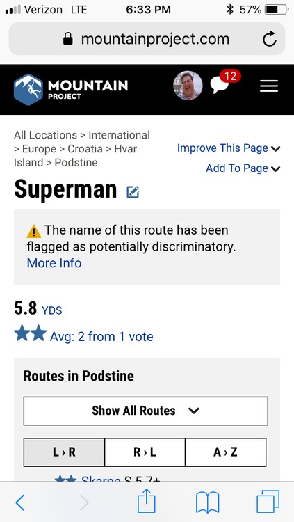The width and height of the screenshot is (294, 522).
Task: Tap the mountainproject.com address bar
Action: pos(147,39)
